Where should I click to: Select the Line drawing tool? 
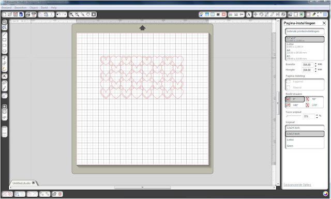[x=5, y=34]
